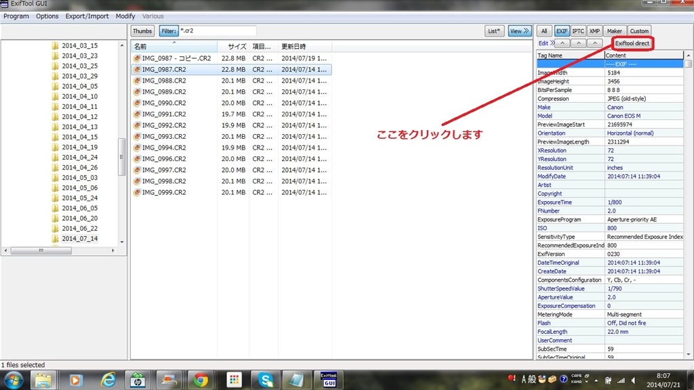
Task: Click folder tree vertical scrollbar
Action: point(122,144)
